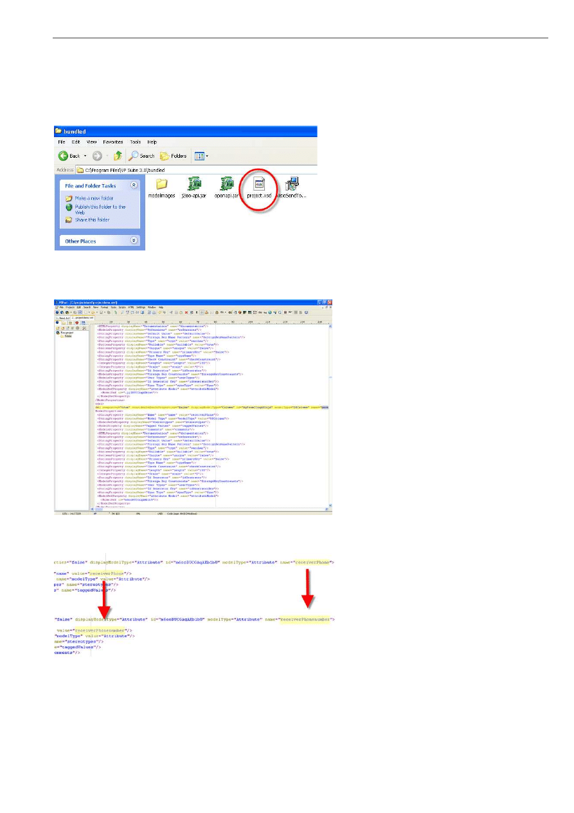The image size is (574, 813).
Task: Open the Tools menu in Explorer
Action: [x=135, y=142]
